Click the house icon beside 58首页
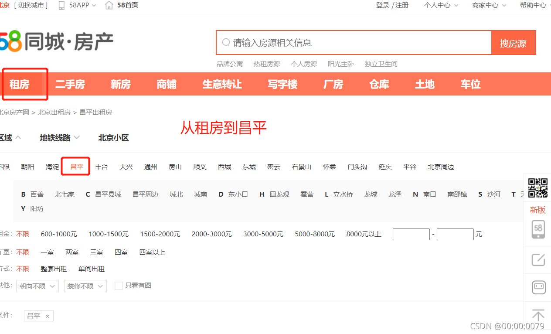Screen dimensions: 551x334 (x=109, y=5)
